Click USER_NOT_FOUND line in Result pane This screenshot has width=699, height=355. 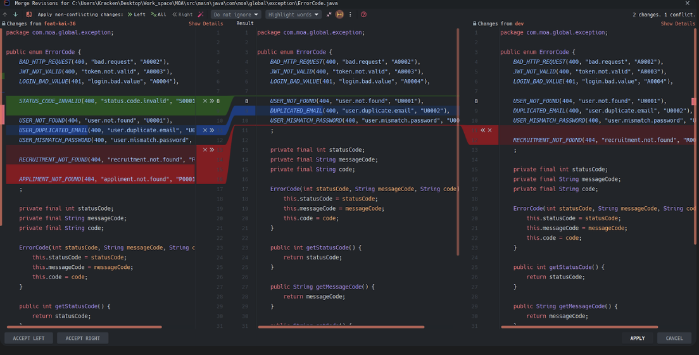[x=347, y=101]
